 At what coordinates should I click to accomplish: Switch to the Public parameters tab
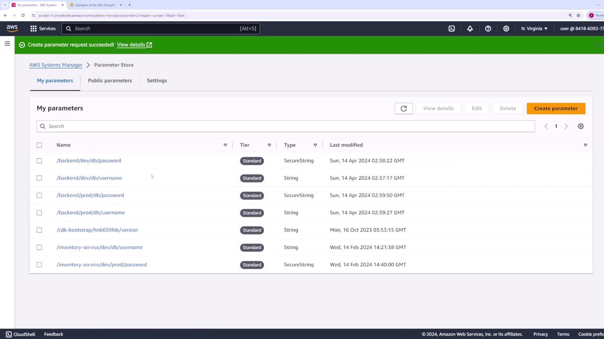pyautogui.click(x=110, y=81)
